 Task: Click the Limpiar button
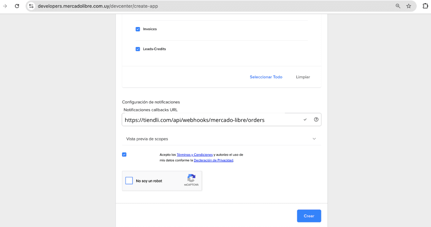303,77
